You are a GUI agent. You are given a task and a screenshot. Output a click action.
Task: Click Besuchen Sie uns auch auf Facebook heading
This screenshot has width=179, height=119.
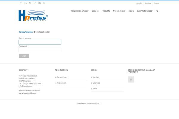[141, 71]
